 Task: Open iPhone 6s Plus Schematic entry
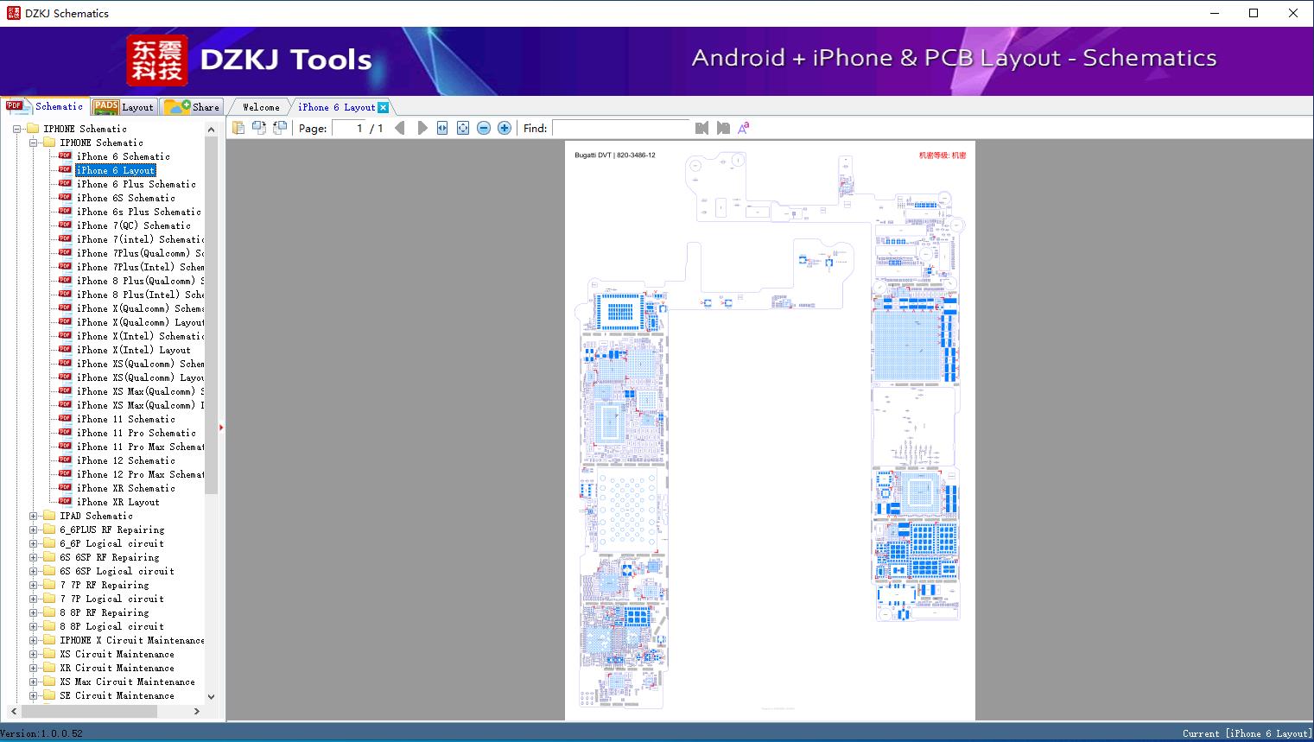(x=138, y=212)
